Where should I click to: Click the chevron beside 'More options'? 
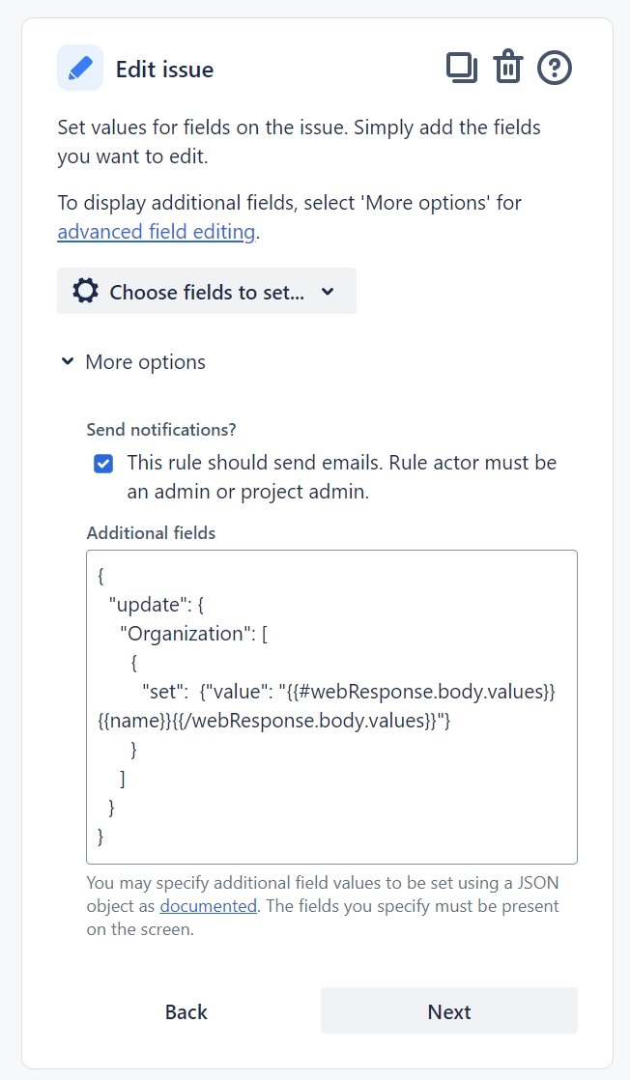tap(67, 361)
